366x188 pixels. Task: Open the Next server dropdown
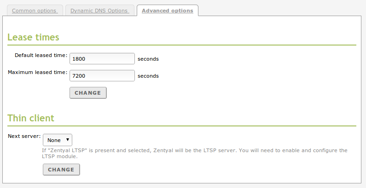click(58, 140)
